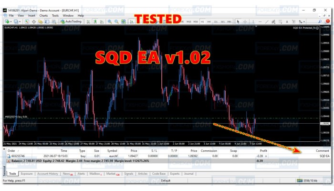Screen dimensions: 334x191
Task: Select the W1 timeframe
Action: click(x=223, y=22)
